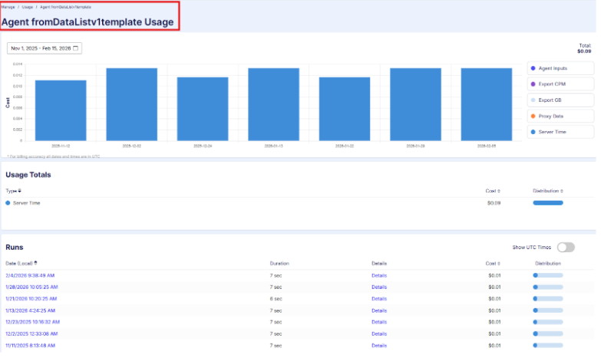Screen dimensions: 601x358
Task: Toggle Proxy Data legend item
Action: [560, 116]
